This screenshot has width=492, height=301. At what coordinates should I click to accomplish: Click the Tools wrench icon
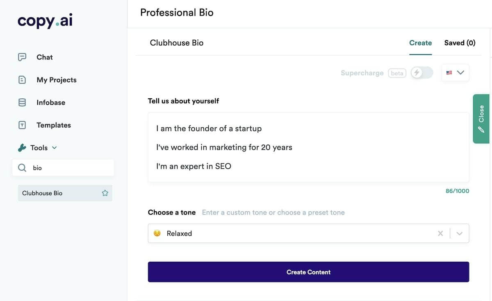click(x=22, y=147)
